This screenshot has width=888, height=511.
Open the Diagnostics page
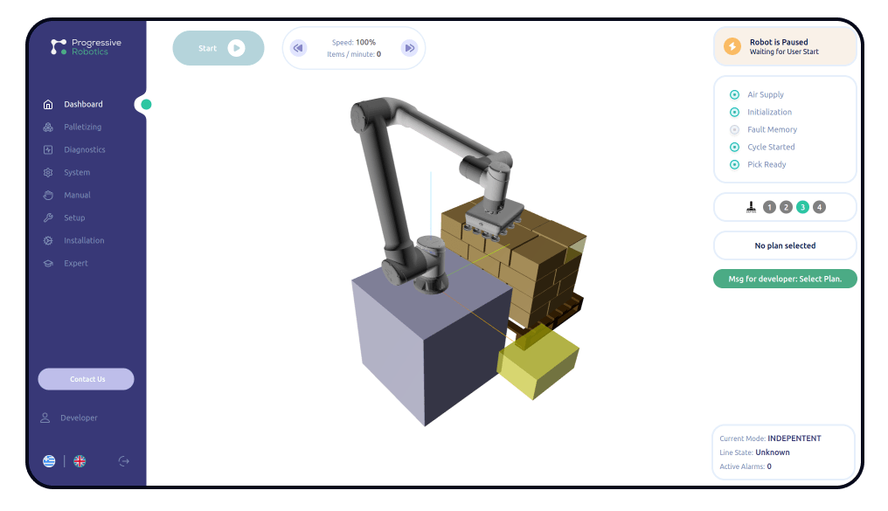(84, 150)
